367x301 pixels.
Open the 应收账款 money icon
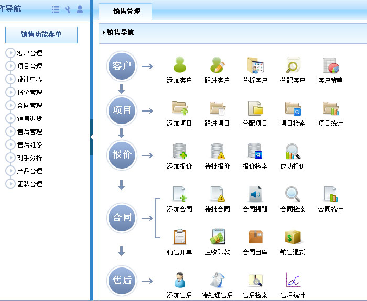pyautogui.click(x=217, y=237)
